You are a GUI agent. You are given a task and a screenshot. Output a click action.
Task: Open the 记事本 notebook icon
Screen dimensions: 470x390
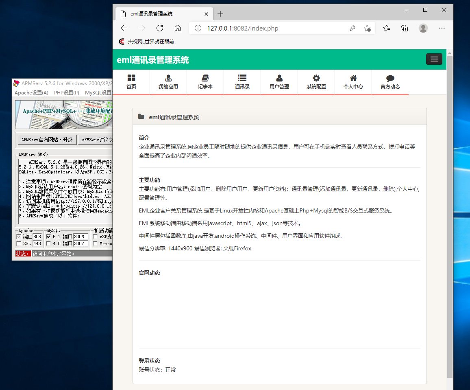click(x=205, y=78)
